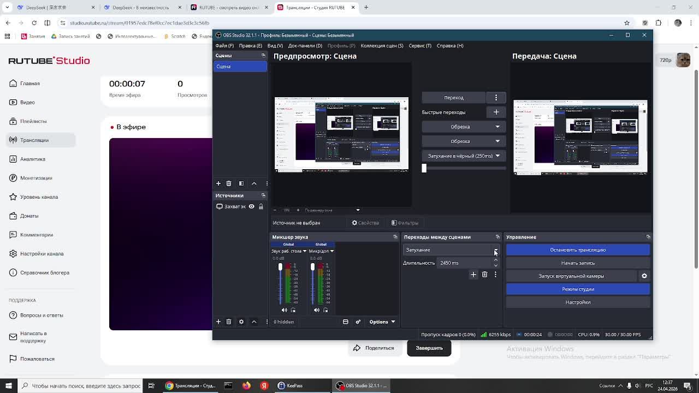The width and height of the screenshot is (699, 393).
Task: Undock the Controls panel
Action: (x=648, y=237)
